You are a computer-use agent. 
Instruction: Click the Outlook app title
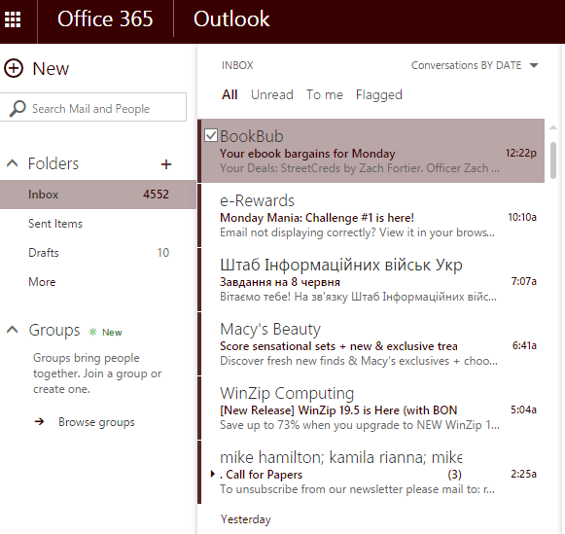point(231,18)
